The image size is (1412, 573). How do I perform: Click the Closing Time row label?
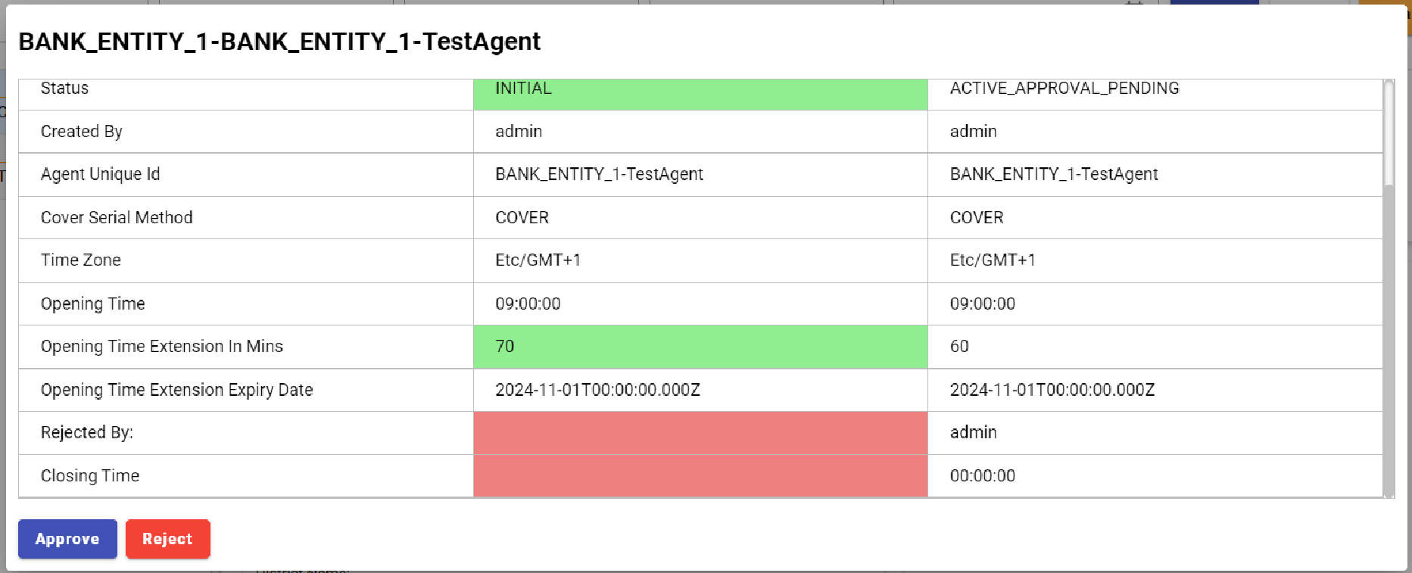(x=90, y=476)
